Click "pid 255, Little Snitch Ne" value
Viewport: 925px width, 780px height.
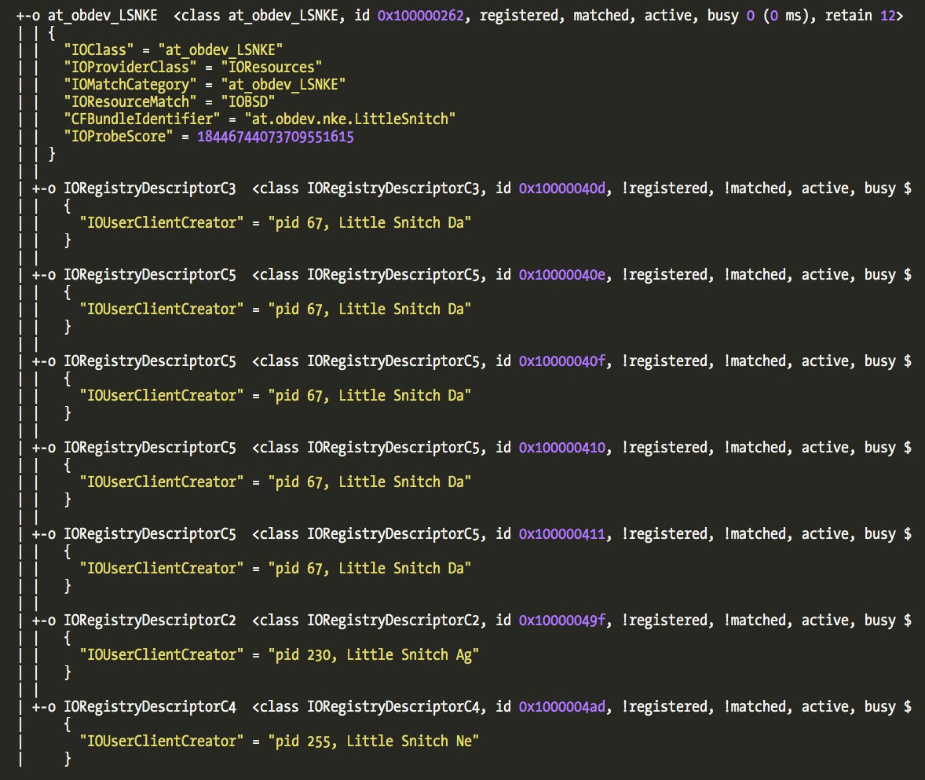coord(372,741)
